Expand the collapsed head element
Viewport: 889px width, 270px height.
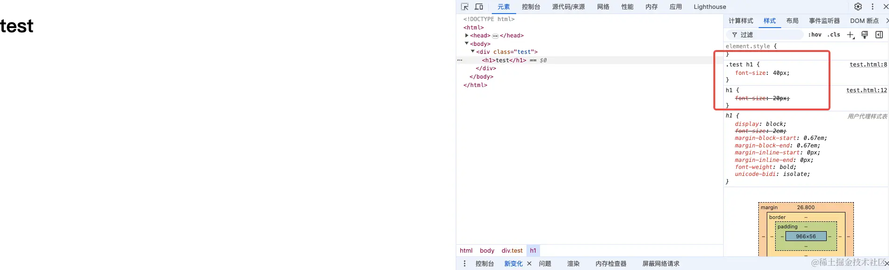coord(467,36)
